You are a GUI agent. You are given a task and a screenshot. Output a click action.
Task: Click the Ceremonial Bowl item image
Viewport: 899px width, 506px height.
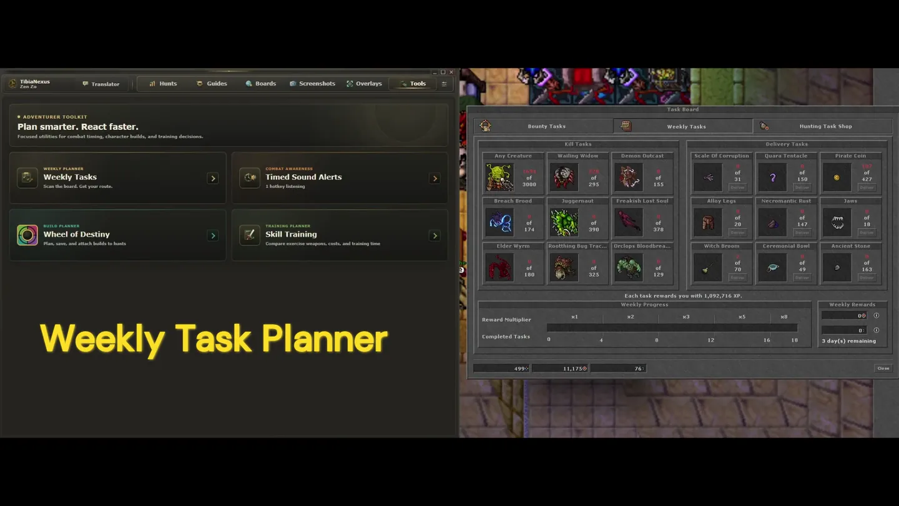coord(772,267)
